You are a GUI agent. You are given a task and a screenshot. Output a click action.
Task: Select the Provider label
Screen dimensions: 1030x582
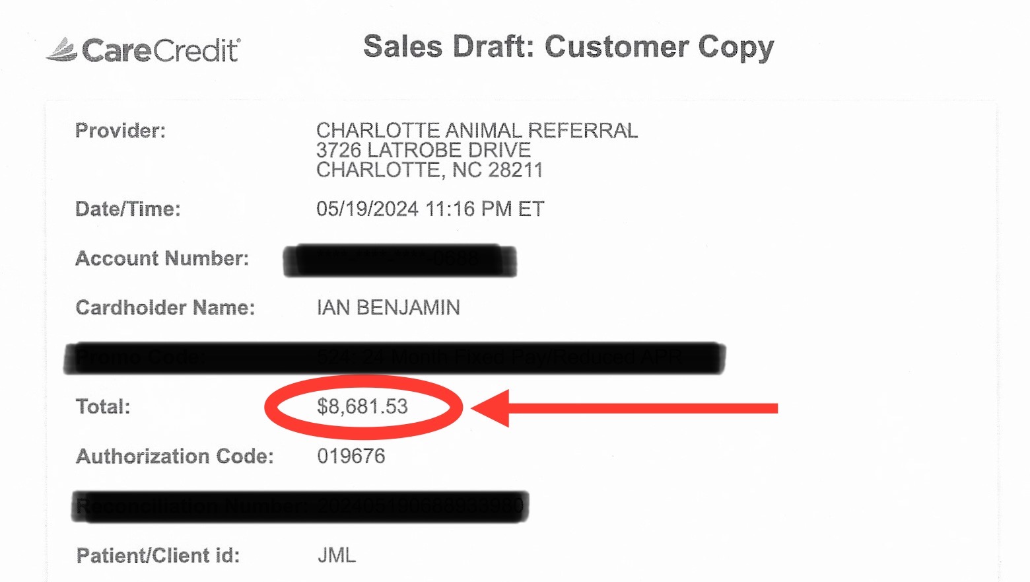pos(120,130)
